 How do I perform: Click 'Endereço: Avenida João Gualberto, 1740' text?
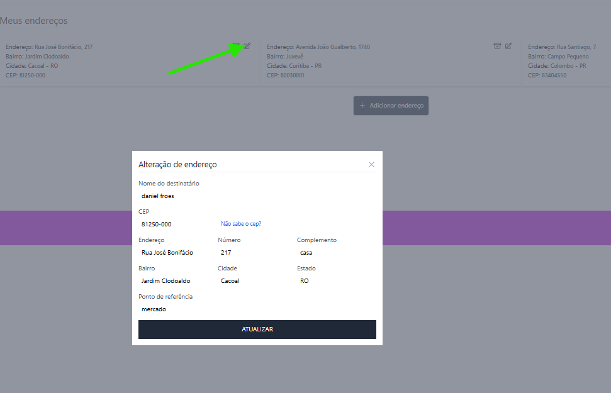click(x=318, y=47)
